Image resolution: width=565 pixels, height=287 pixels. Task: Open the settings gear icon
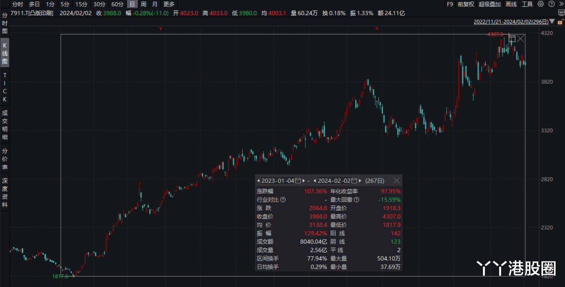tap(540, 4)
